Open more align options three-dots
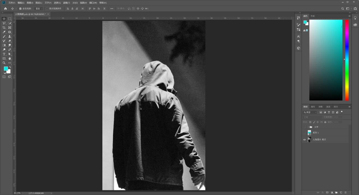Viewport: 359px width, 195px height. (x=112, y=9)
